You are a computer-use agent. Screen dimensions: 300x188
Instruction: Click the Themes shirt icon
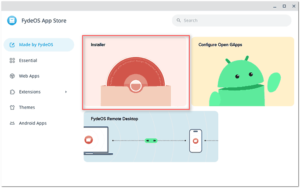point(12,107)
